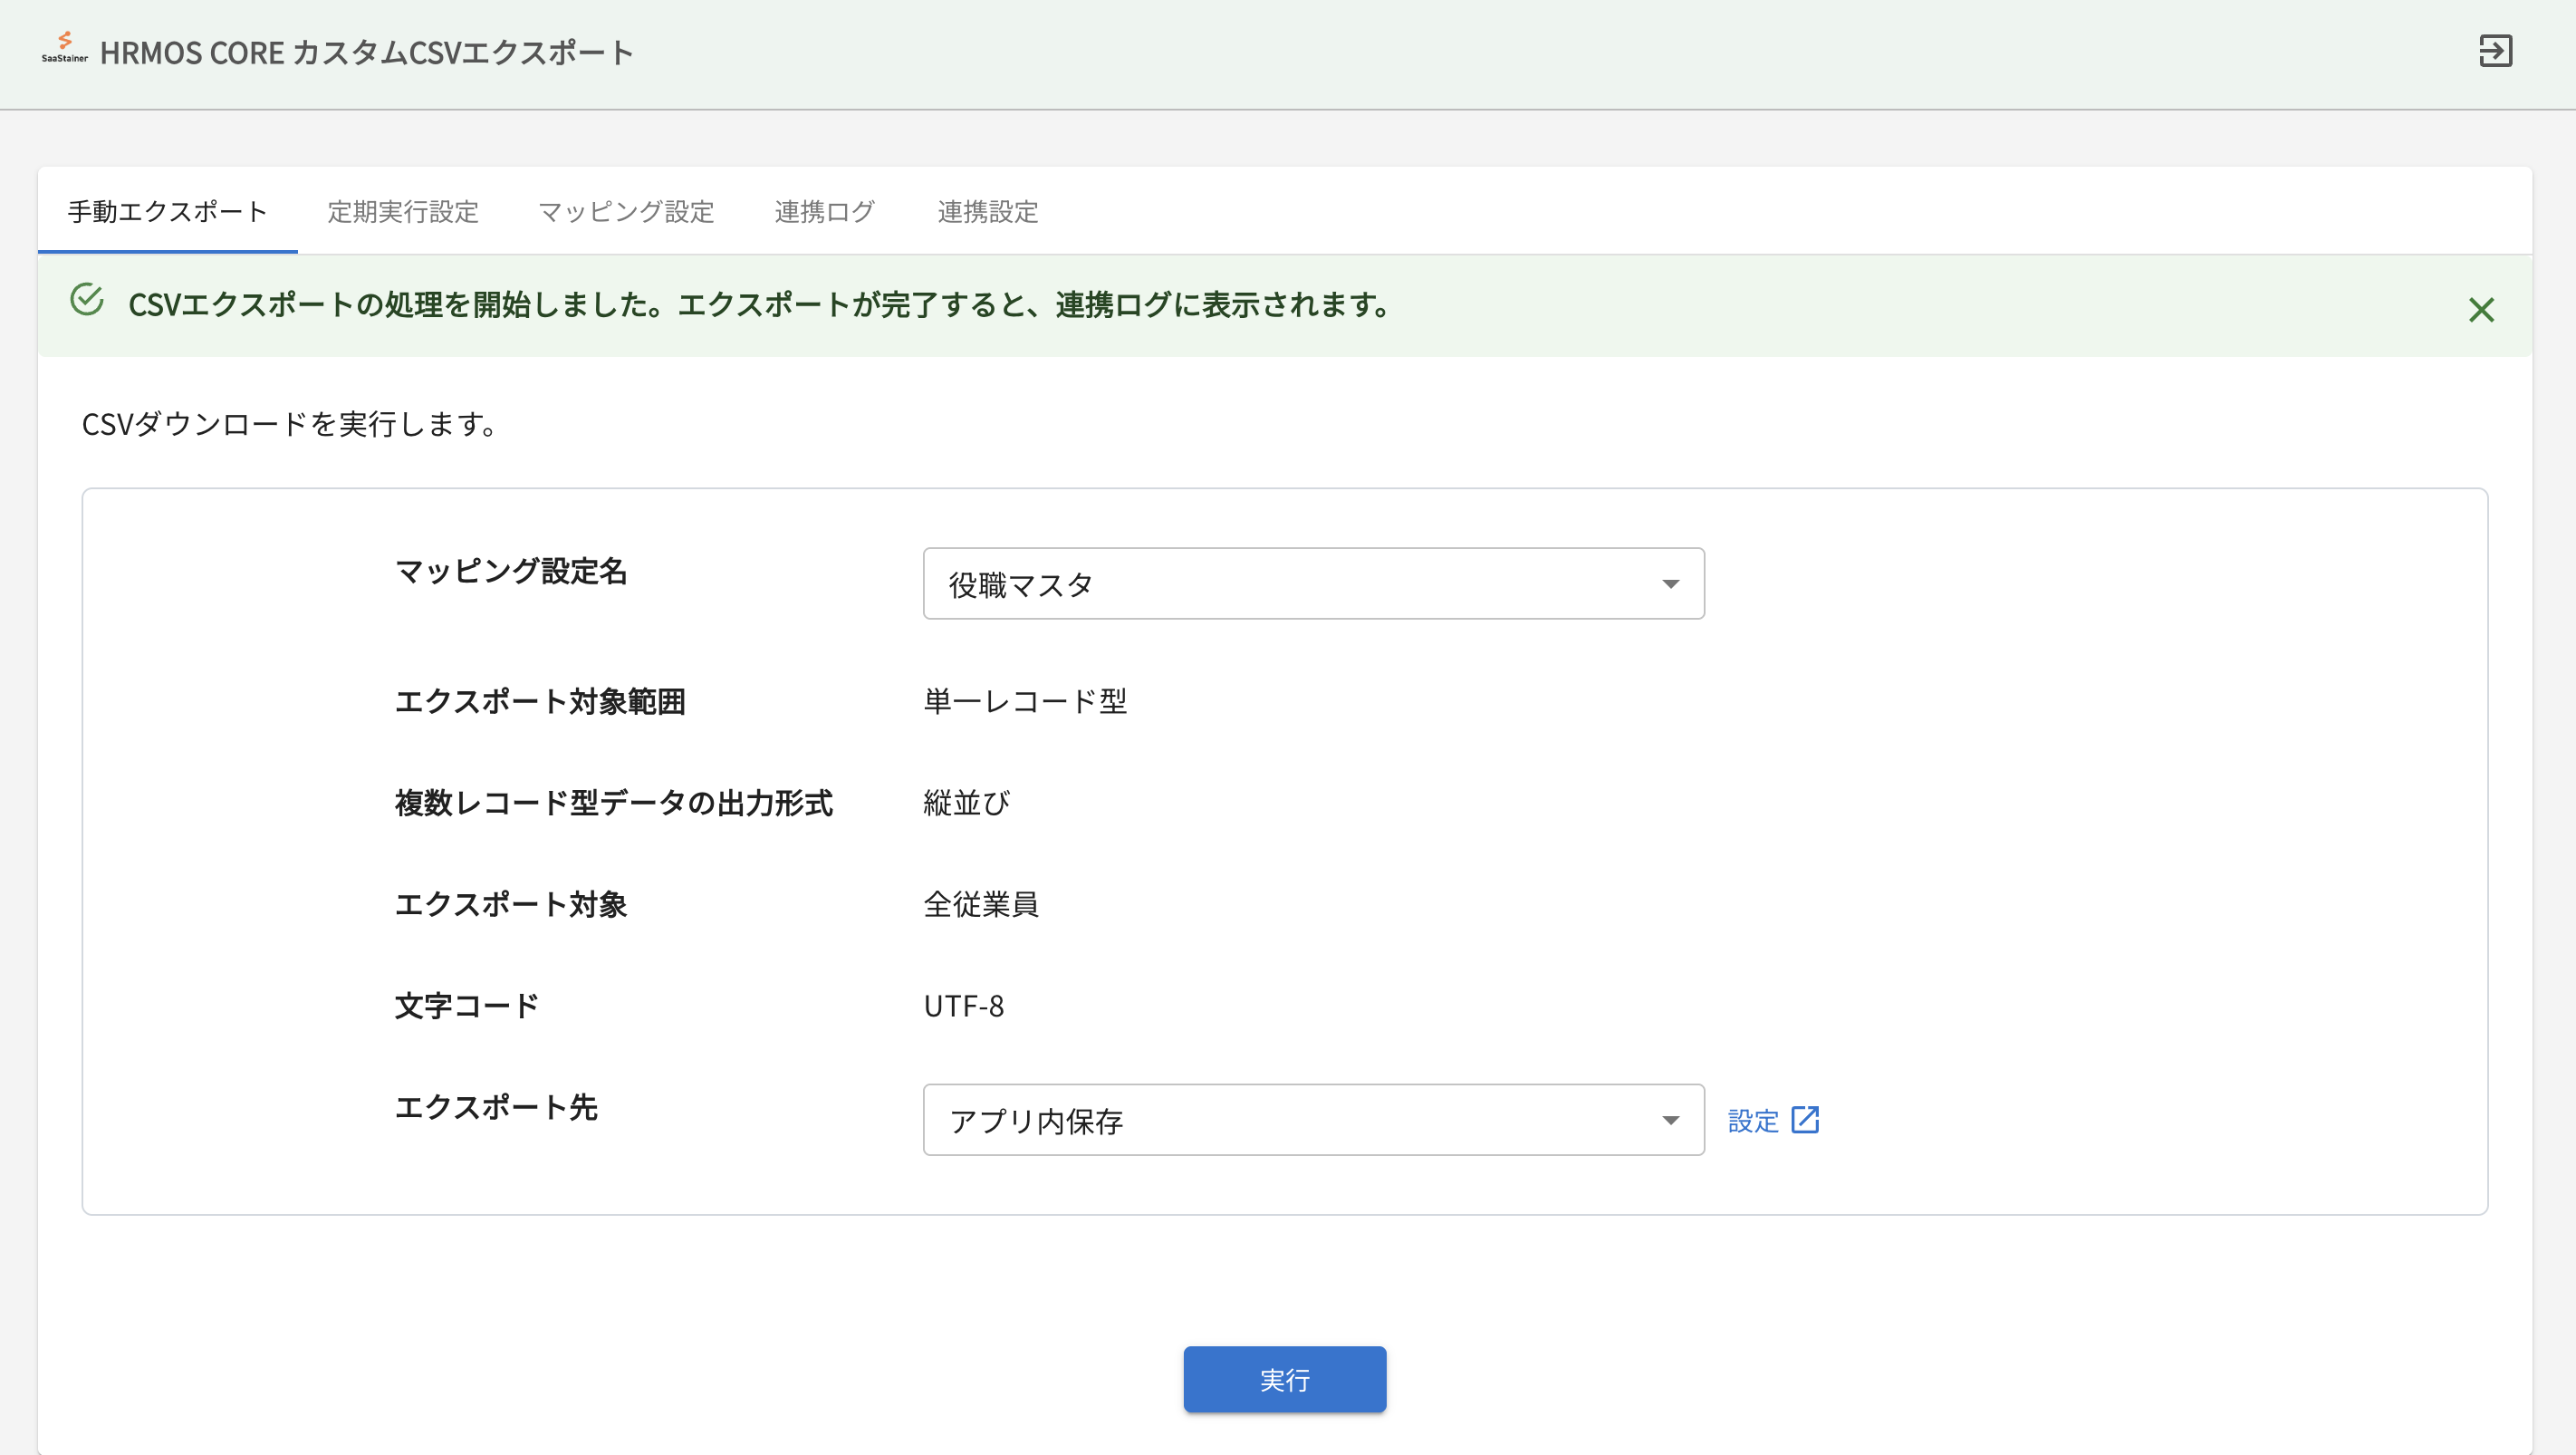This screenshot has height=1455, width=2576.
Task: Click the 単一レコード型 export range value
Action: (1025, 701)
